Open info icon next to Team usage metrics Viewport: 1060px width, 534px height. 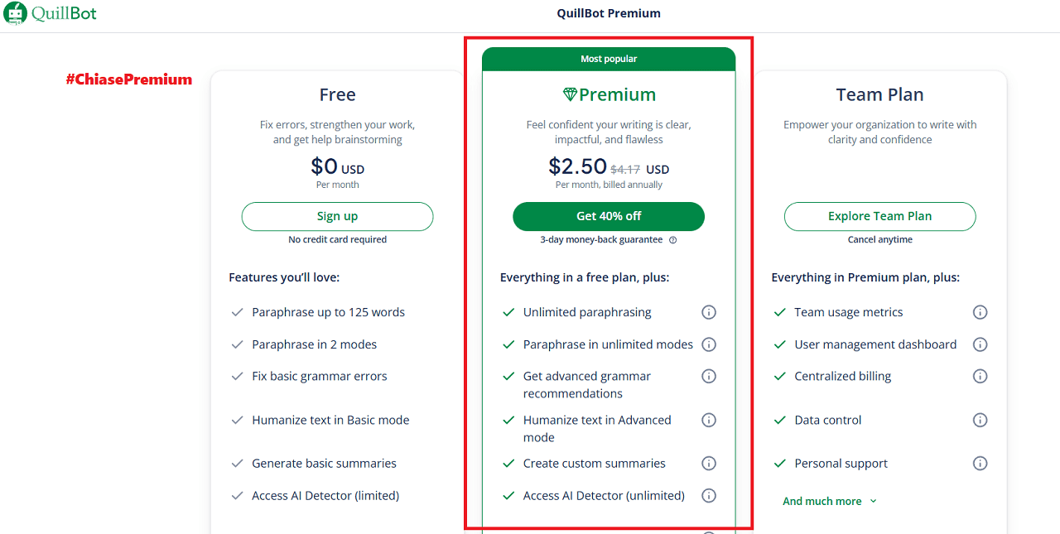tap(980, 312)
